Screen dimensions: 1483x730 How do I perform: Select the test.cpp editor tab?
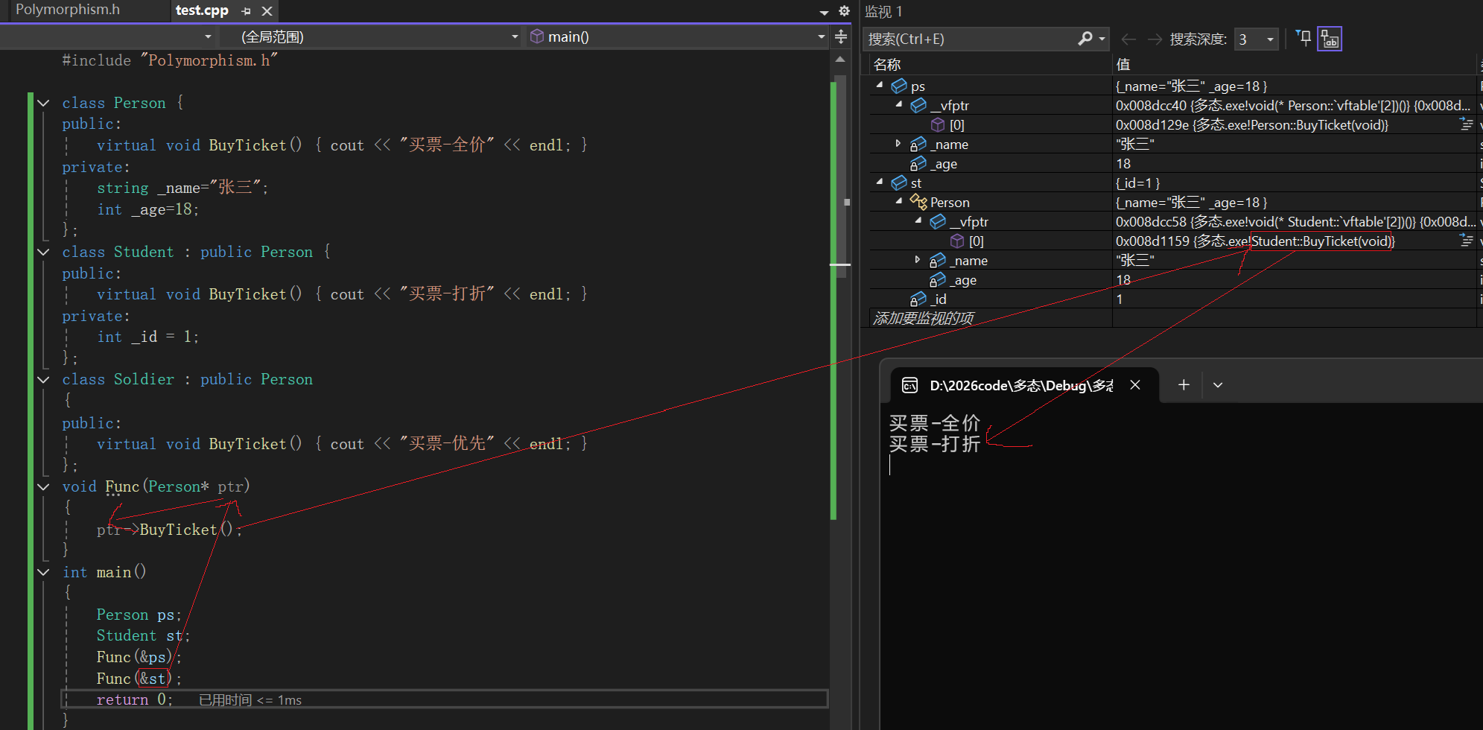202,10
